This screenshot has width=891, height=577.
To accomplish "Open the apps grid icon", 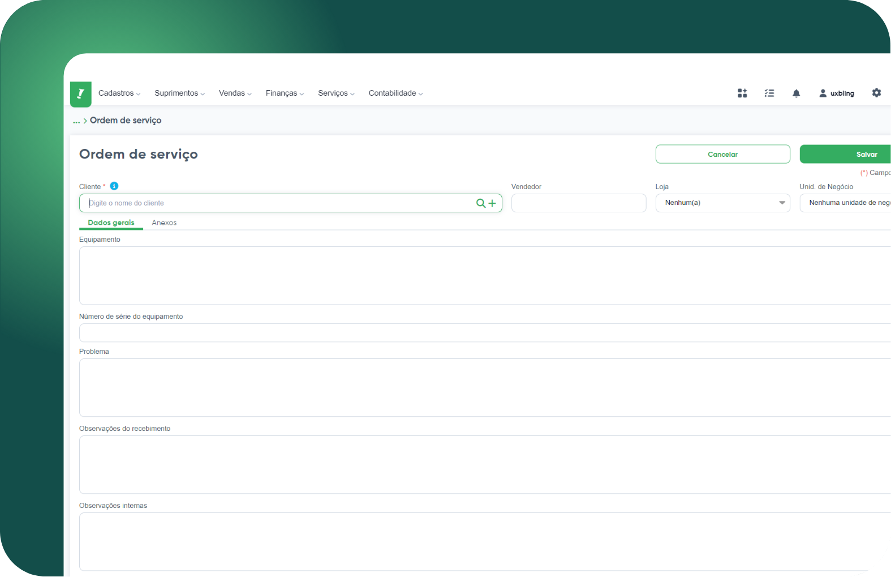I will click(x=742, y=93).
